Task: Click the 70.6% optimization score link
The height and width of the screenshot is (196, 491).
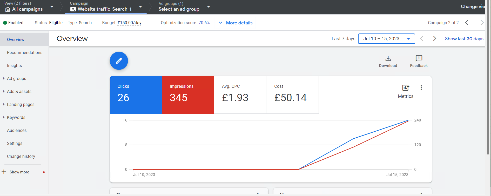Action: click(x=204, y=23)
